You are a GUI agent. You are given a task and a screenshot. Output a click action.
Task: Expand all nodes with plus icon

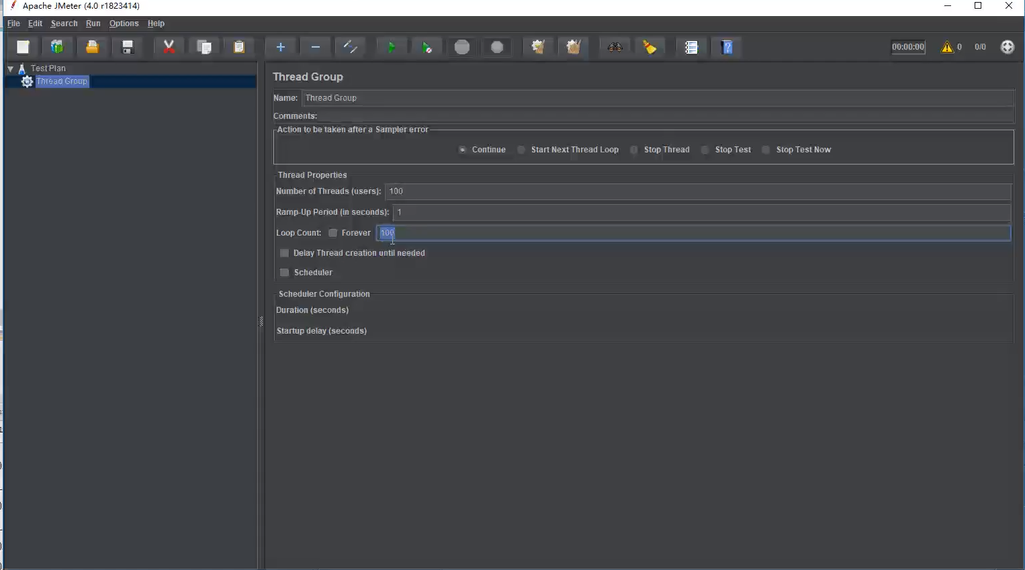point(281,47)
